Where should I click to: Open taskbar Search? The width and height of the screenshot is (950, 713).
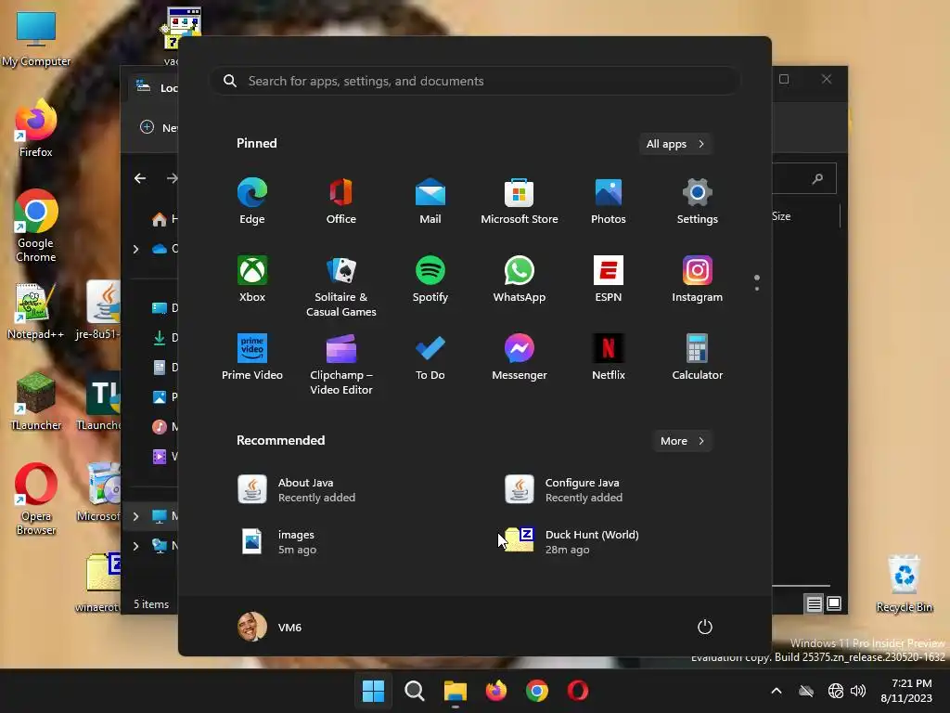415,691
